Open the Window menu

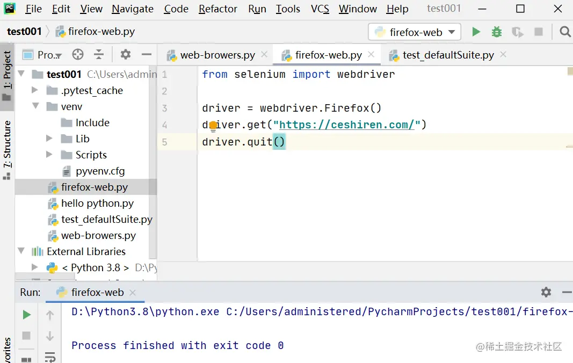point(358,9)
